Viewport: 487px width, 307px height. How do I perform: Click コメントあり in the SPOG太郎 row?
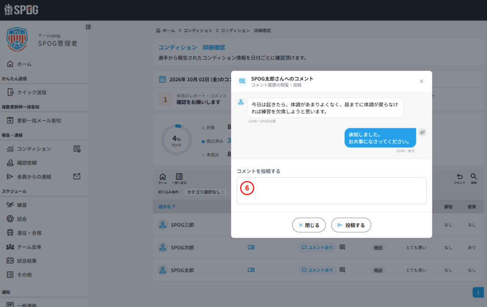(x=317, y=270)
